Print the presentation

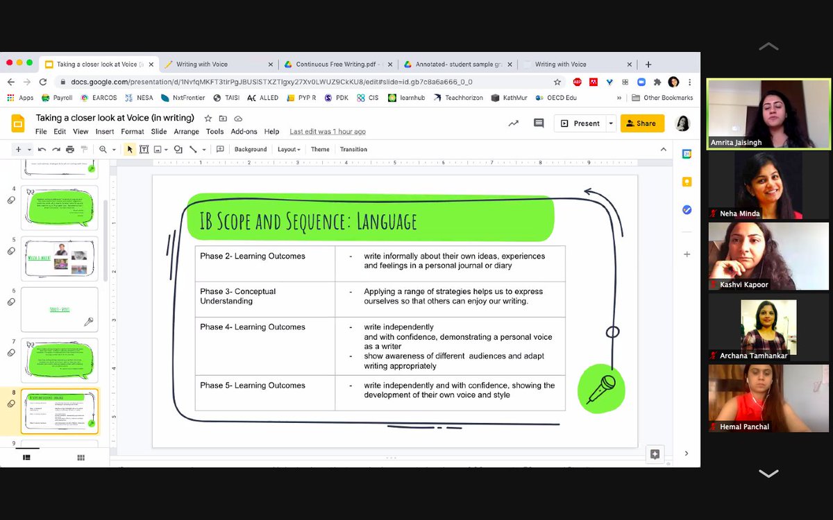click(x=69, y=149)
